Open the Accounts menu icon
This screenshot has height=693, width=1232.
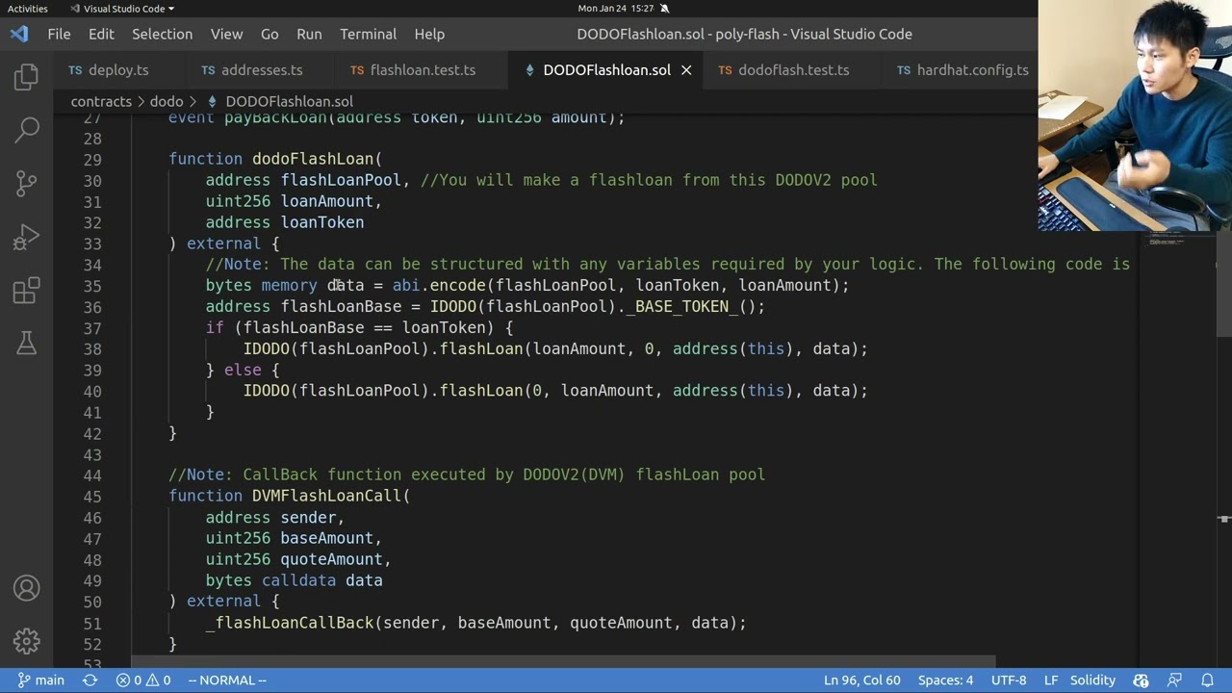coord(27,588)
